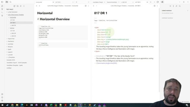The image size is (190, 107).
Task: Expand Unlinked mentions section
Action: tap(167, 18)
